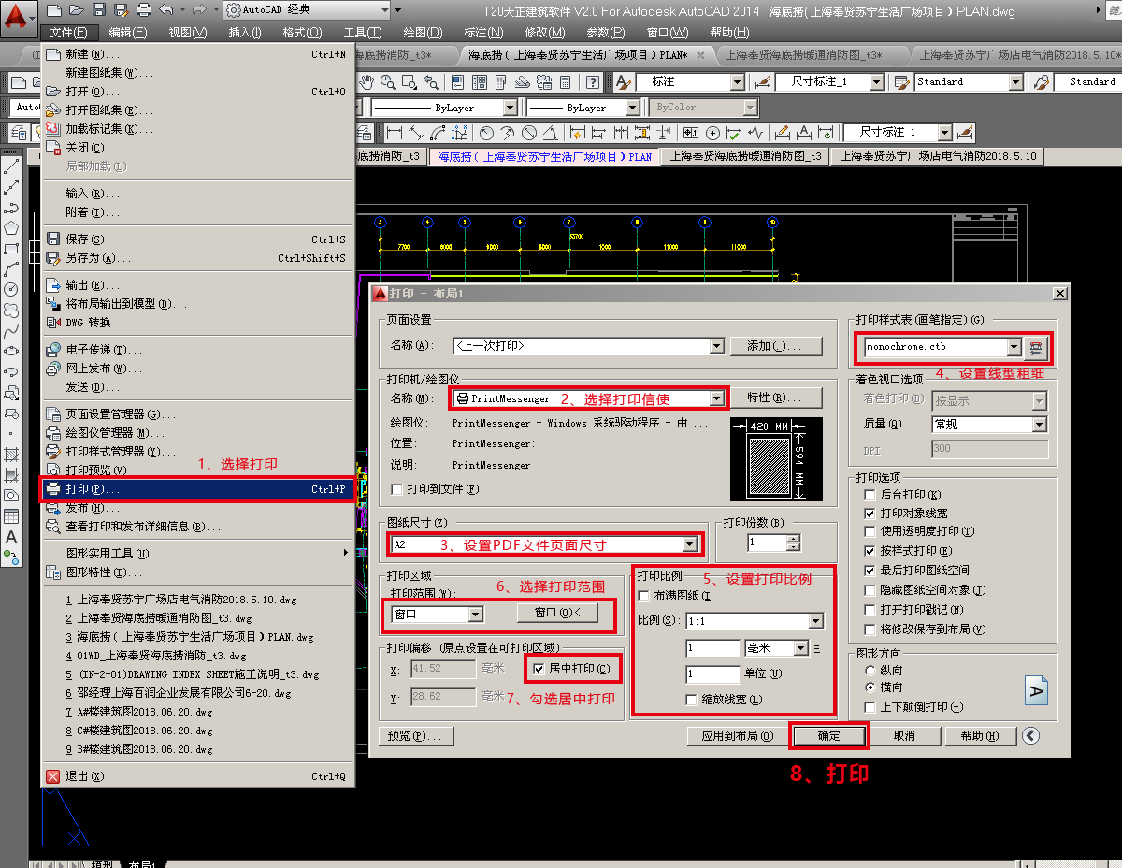Select the Polygon tool in draw toolbar
The height and width of the screenshot is (868, 1122).
[x=11, y=228]
